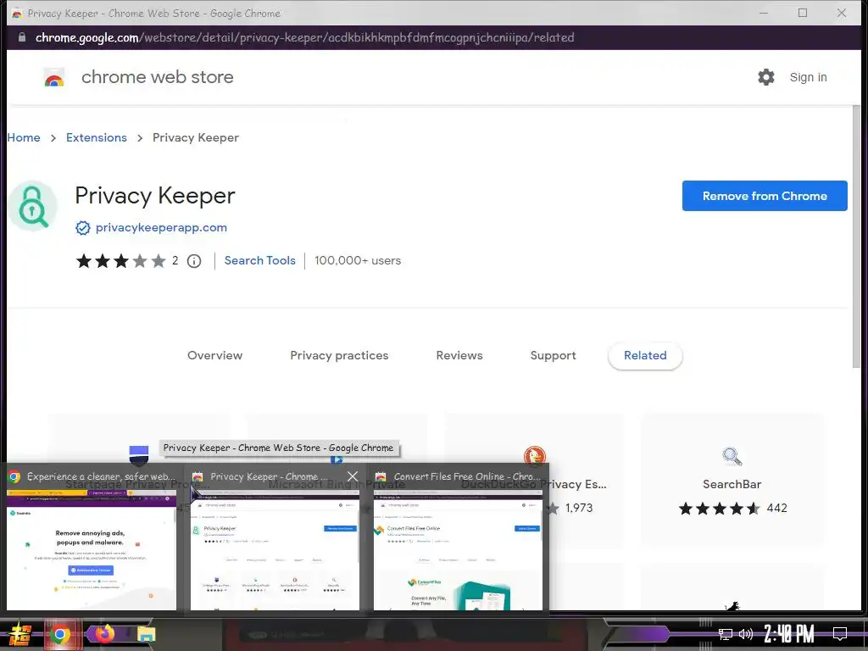
Task: Click the volume icon in system tray
Action: [746, 634]
